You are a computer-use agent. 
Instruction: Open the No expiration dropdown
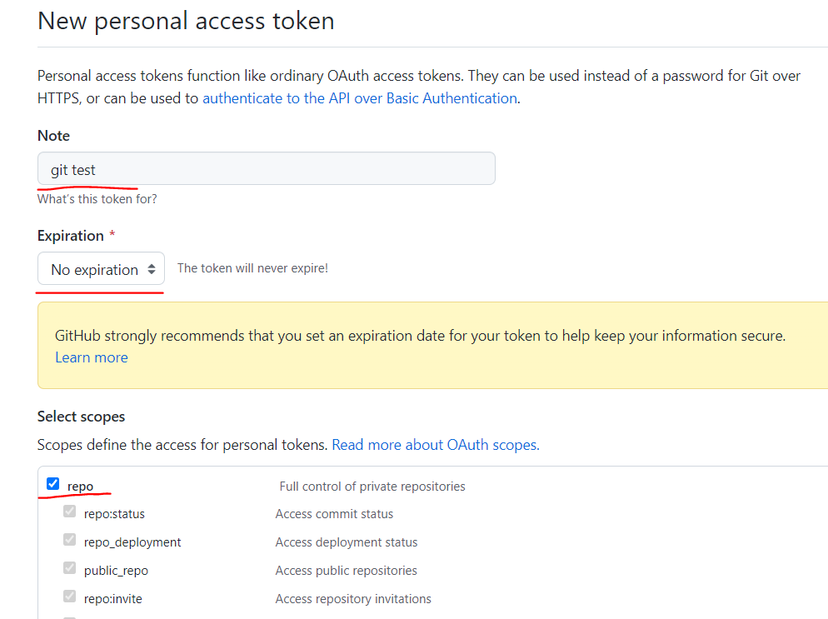tap(101, 268)
